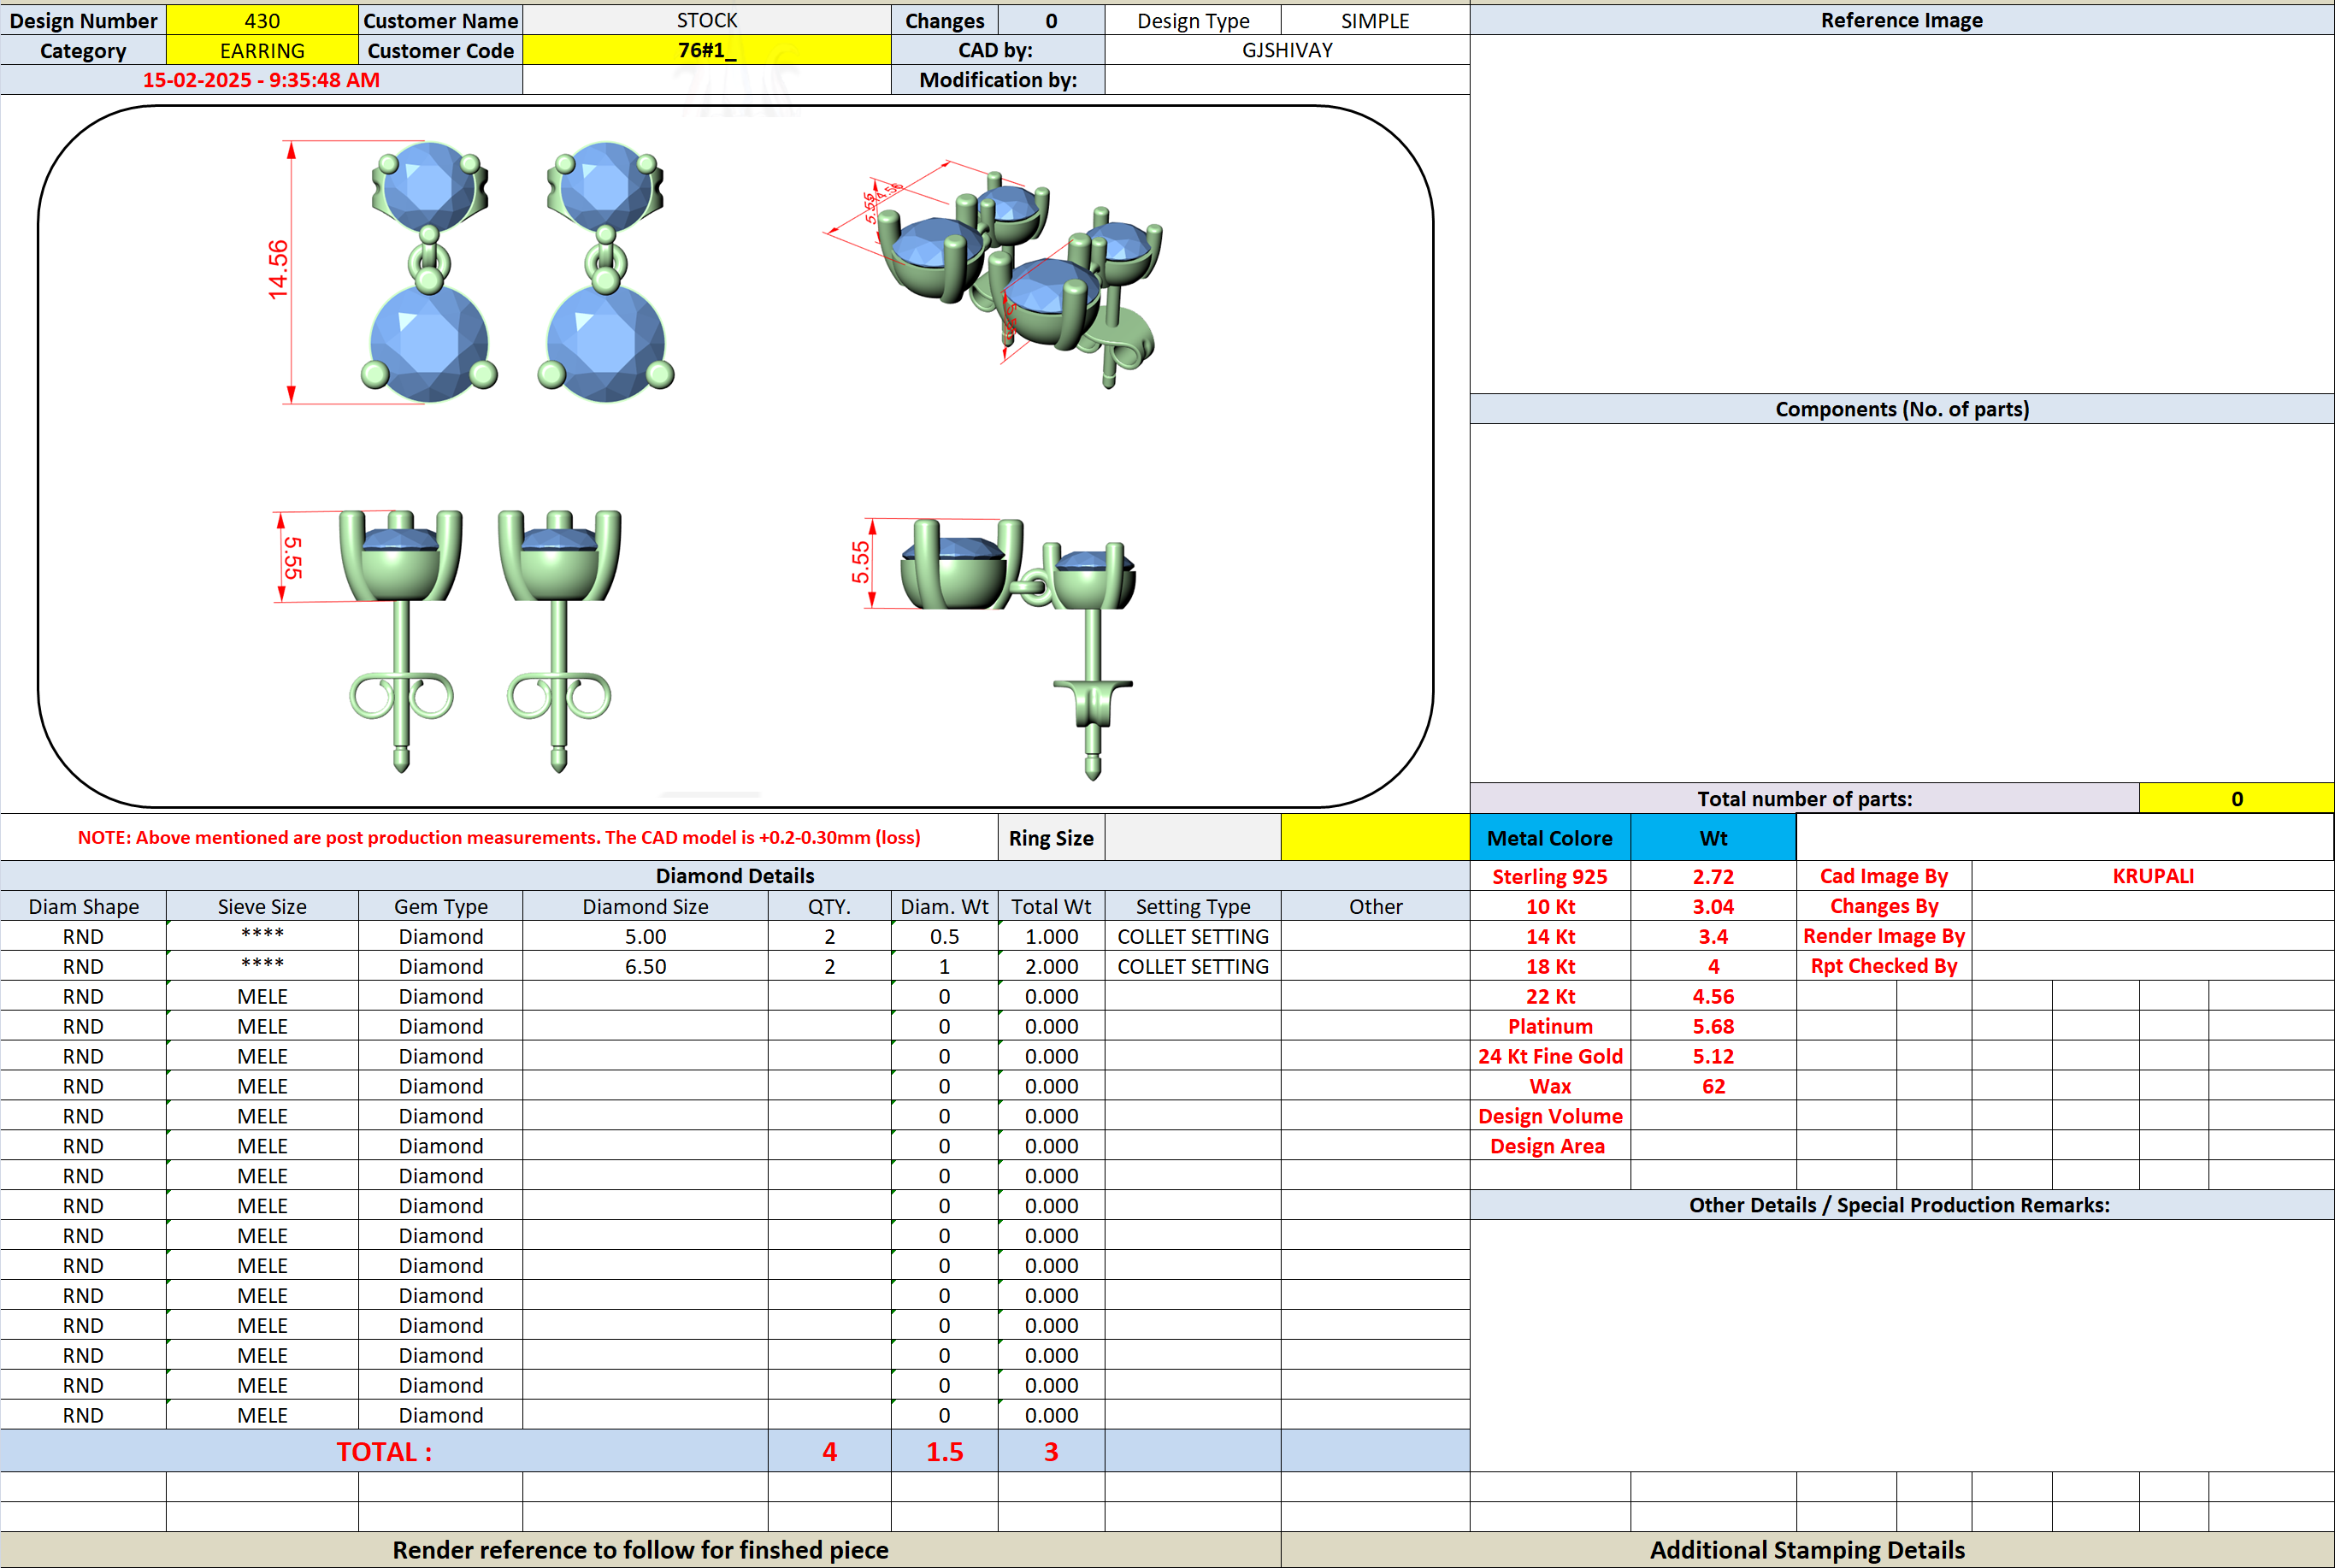Select the 24 Kt Fine Gold weight 5.12
Viewport: 2335px width, 1568px height.
tap(1713, 1056)
